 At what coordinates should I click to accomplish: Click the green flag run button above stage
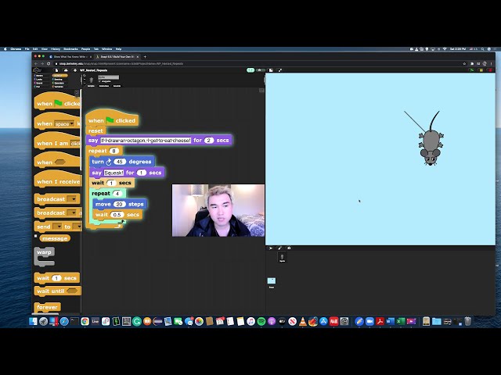472,70
